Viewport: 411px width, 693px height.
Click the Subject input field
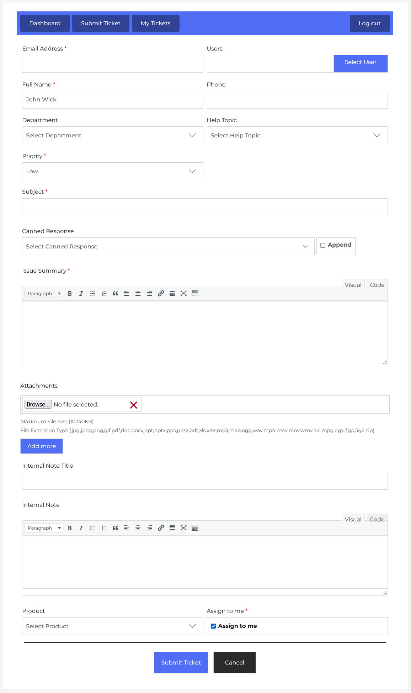pyautogui.click(x=205, y=207)
